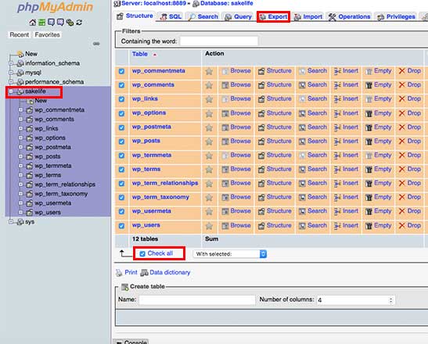Screen dimensions: 428x344
Task: Expand wp_posts table in sidebar tree
Action: coord(20,156)
